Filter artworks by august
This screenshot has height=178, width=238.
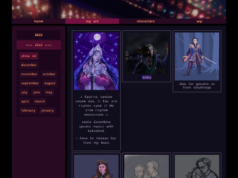50,83
